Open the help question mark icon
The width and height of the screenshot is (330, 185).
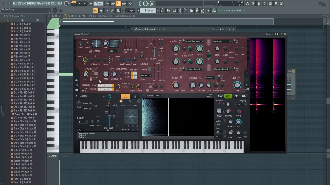coord(265,4)
